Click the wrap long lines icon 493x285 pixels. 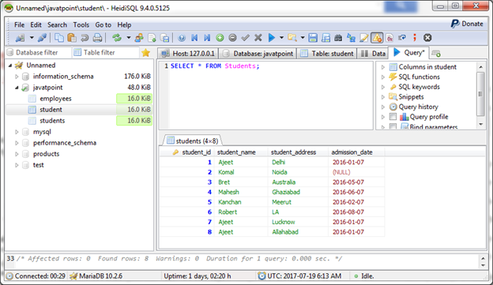[402, 38]
